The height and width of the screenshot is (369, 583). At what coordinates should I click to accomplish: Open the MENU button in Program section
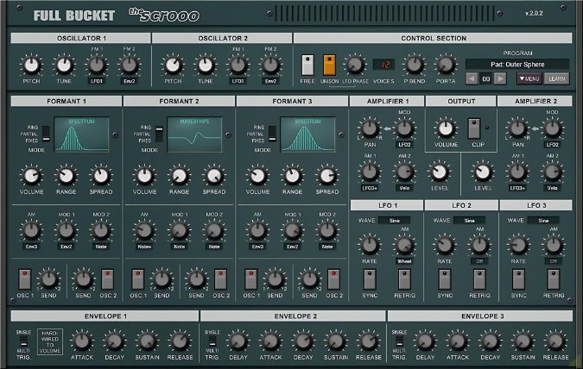(x=529, y=78)
